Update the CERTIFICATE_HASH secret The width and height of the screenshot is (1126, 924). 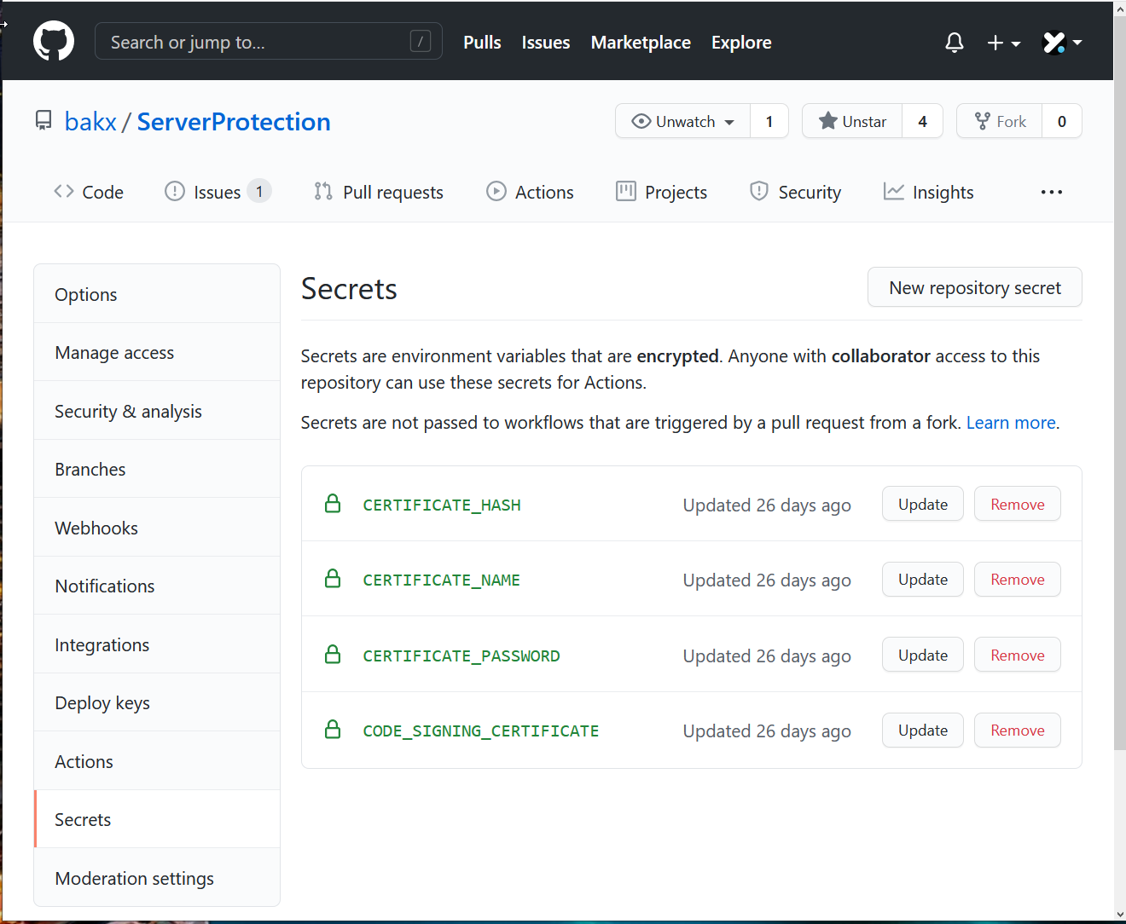click(923, 504)
